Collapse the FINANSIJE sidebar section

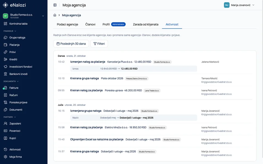10,31
